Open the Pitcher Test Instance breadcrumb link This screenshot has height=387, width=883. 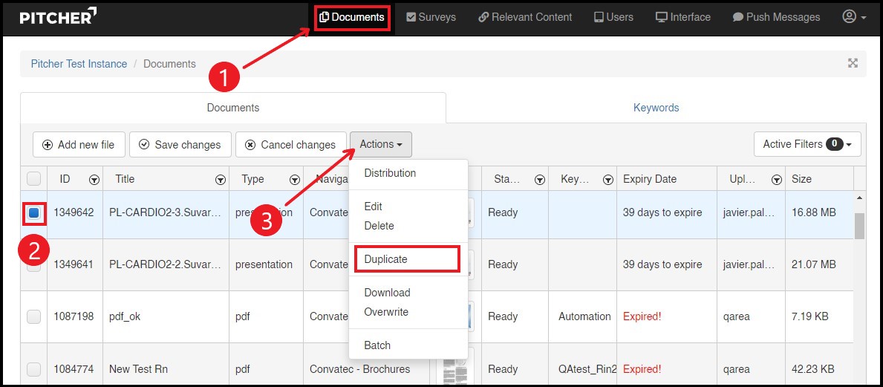tap(79, 64)
